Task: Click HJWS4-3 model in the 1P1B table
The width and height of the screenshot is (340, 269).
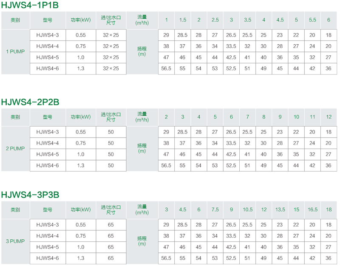Action: pos(48,35)
